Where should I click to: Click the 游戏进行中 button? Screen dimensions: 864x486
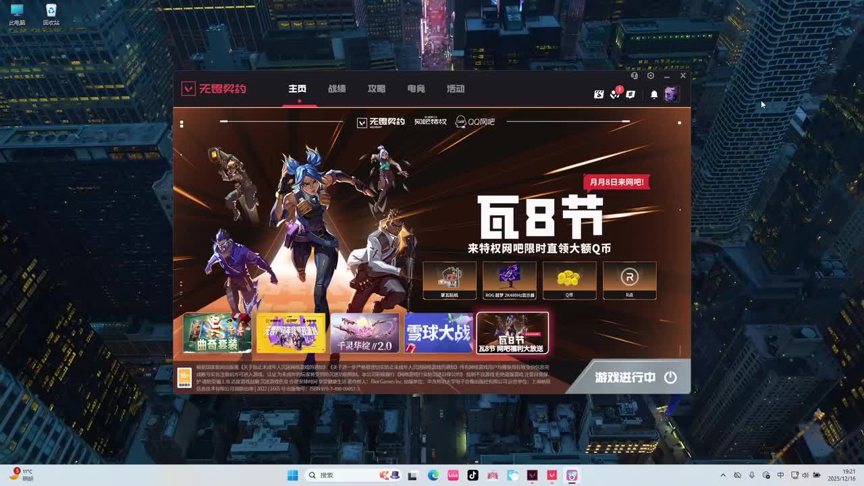(x=628, y=377)
